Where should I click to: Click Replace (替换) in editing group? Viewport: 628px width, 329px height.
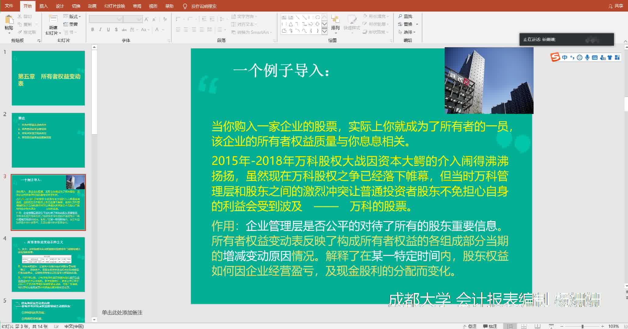click(405, 24)
